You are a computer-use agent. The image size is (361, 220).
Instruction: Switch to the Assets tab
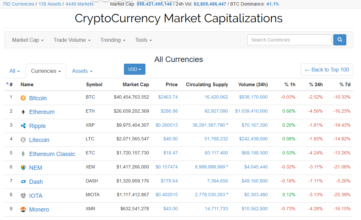[82, 71]
